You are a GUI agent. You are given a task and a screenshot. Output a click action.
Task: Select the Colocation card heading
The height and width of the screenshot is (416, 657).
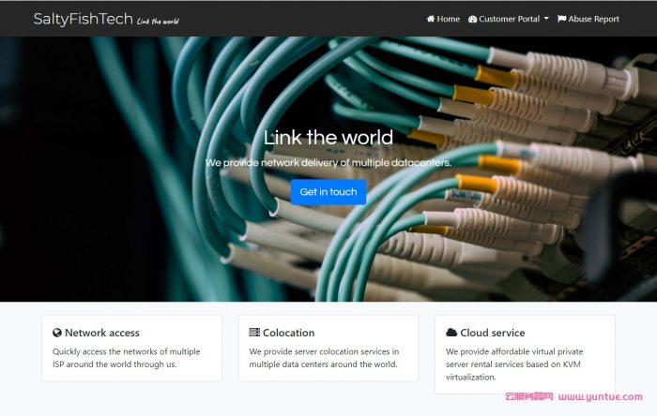[288, 333]
